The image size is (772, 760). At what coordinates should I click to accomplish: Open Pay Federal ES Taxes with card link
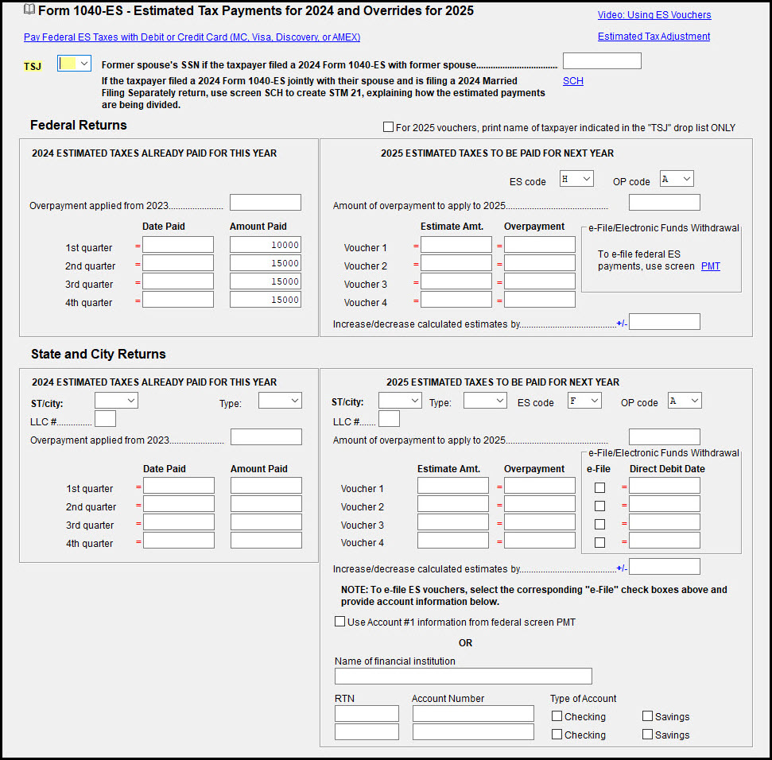[x=192, y=37]
